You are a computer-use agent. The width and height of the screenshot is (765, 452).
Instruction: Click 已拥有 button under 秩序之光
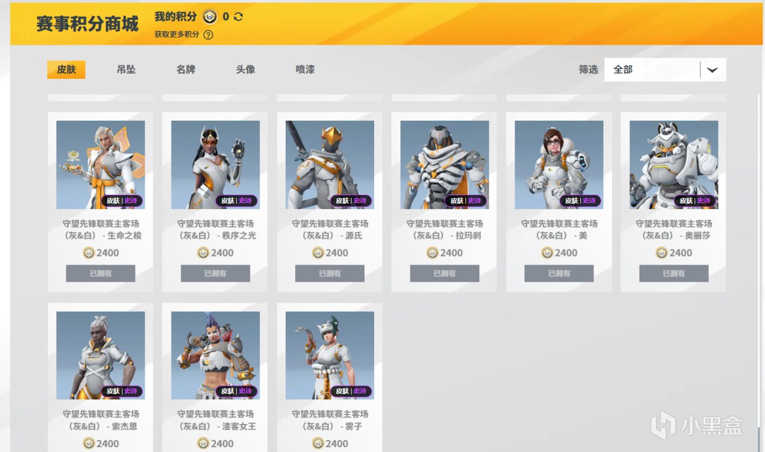[x=215, y=273]
